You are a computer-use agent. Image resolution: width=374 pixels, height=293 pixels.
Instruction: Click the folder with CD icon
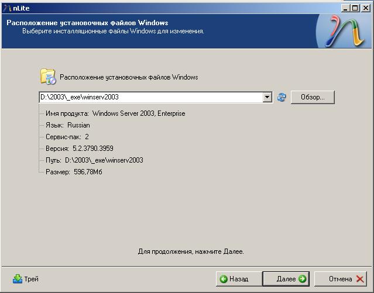point(48,77)
